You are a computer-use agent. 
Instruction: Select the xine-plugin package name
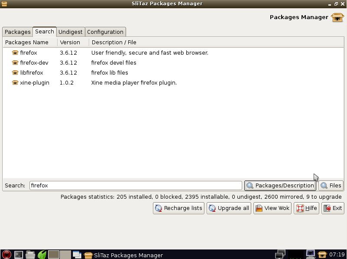click(35, 82)
